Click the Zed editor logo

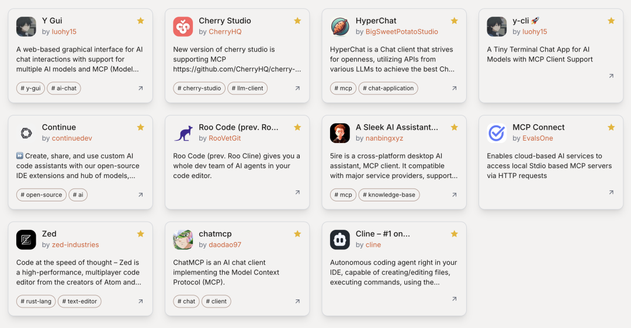[x=26, y=239]
